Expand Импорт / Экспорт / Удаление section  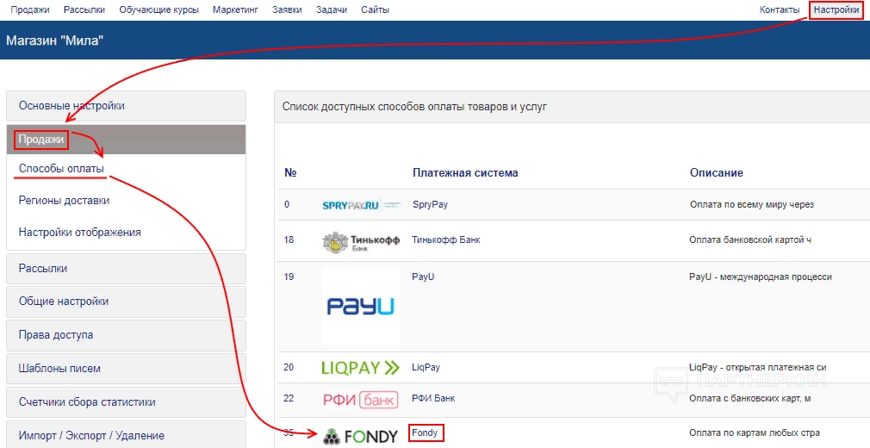(126, 435)
